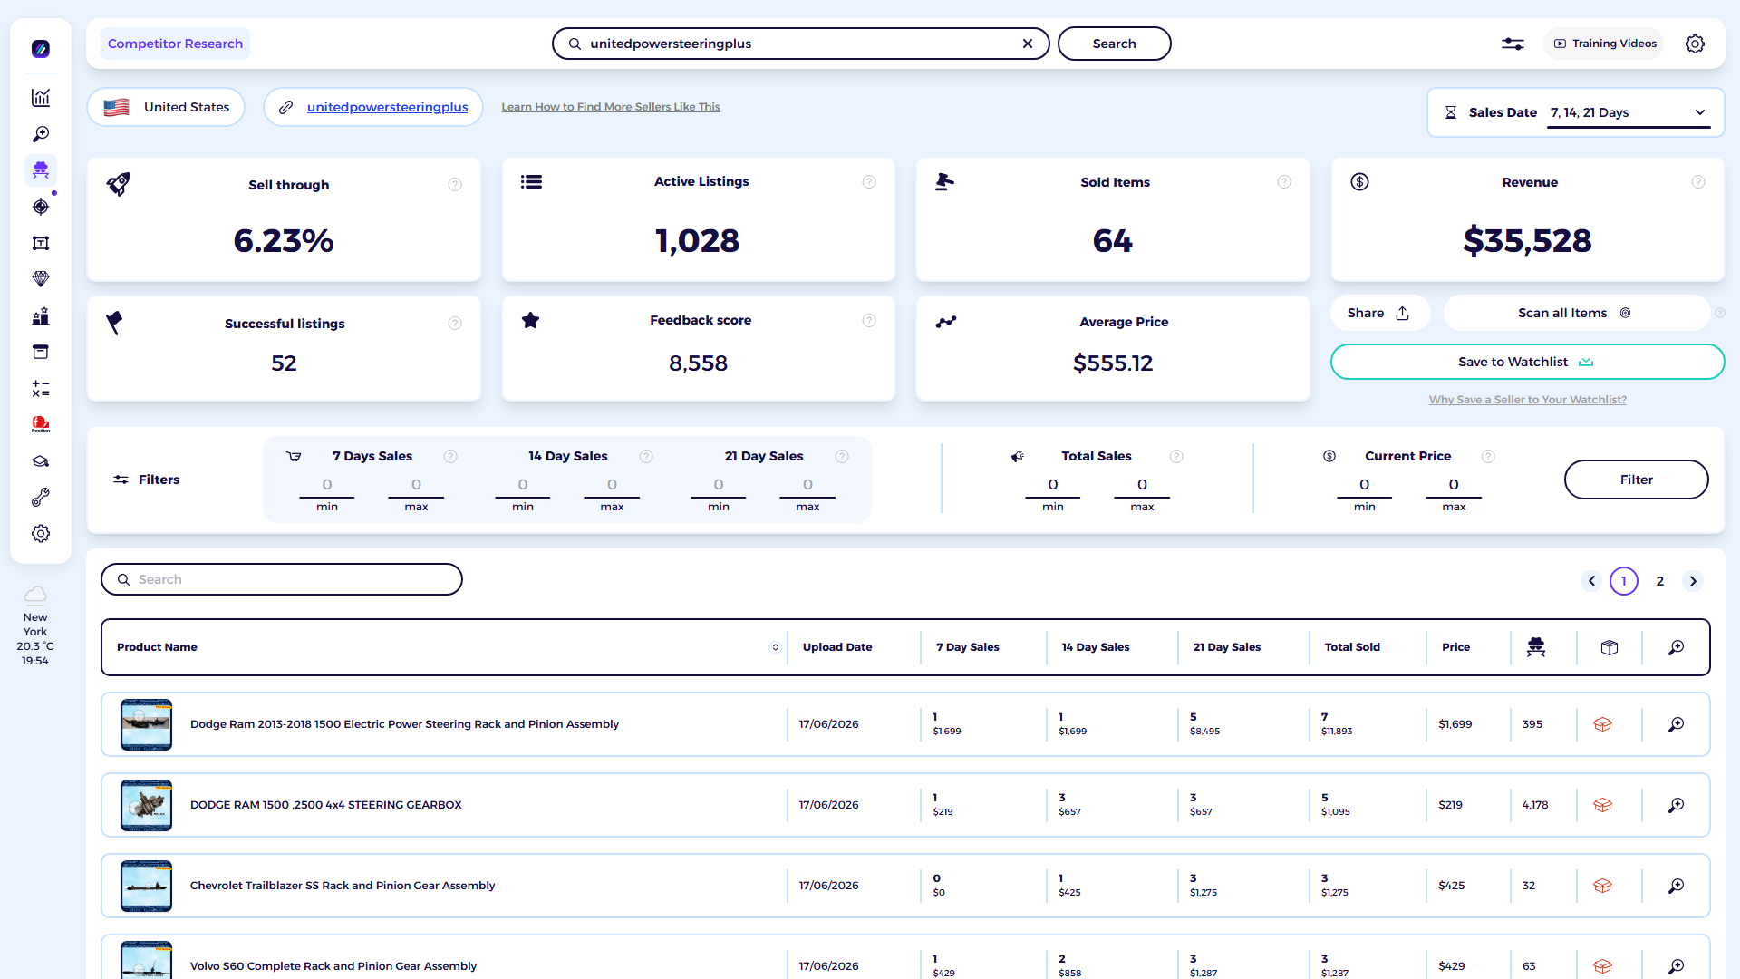Screen dimensions: 1740x979
Task: Click Scan all Items button
Action: 1575,313
